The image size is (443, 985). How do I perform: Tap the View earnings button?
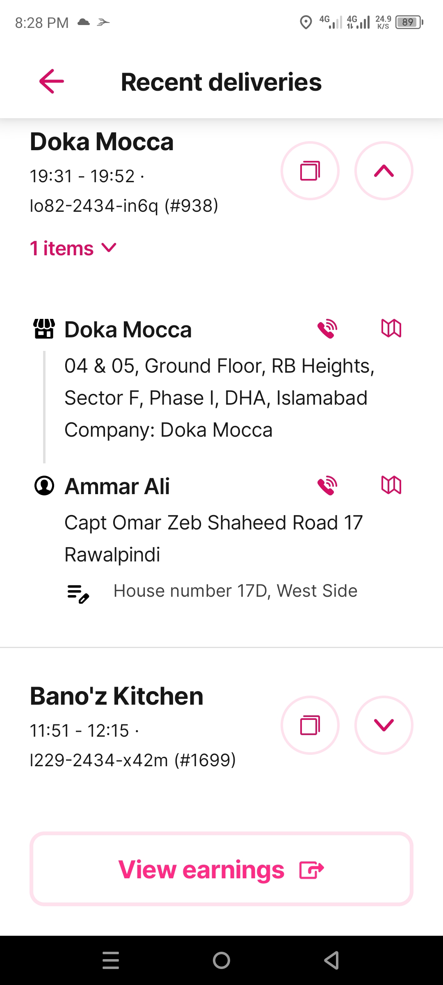[x=221, y=869]
